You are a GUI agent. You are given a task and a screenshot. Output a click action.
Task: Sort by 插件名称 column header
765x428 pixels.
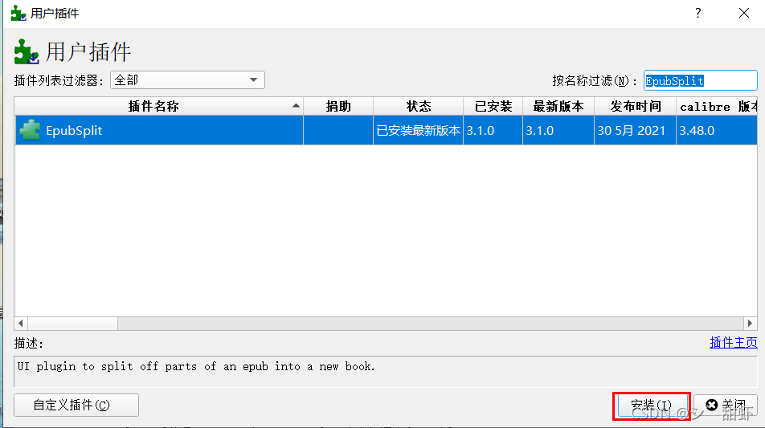(158, 106)
